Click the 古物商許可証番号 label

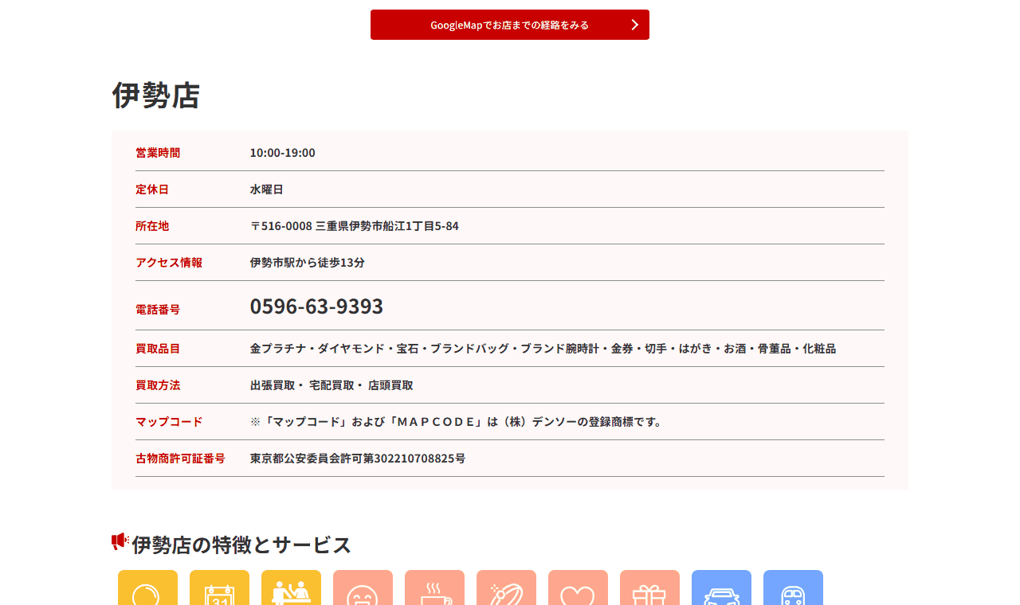tap(180, 459)
